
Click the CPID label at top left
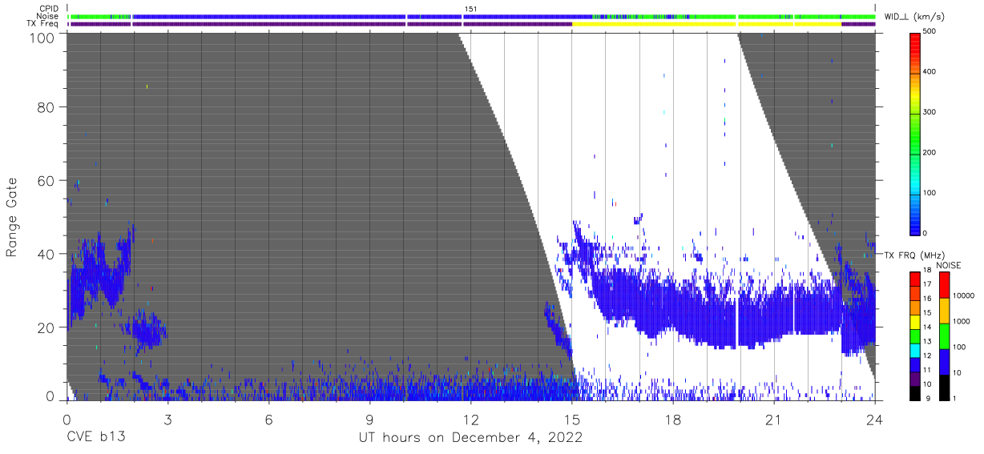click(48, 9)
